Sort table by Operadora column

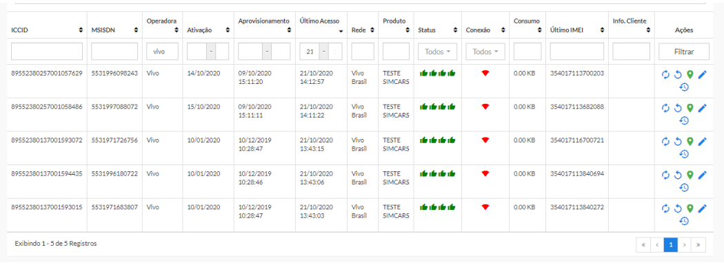coord(177,30)
